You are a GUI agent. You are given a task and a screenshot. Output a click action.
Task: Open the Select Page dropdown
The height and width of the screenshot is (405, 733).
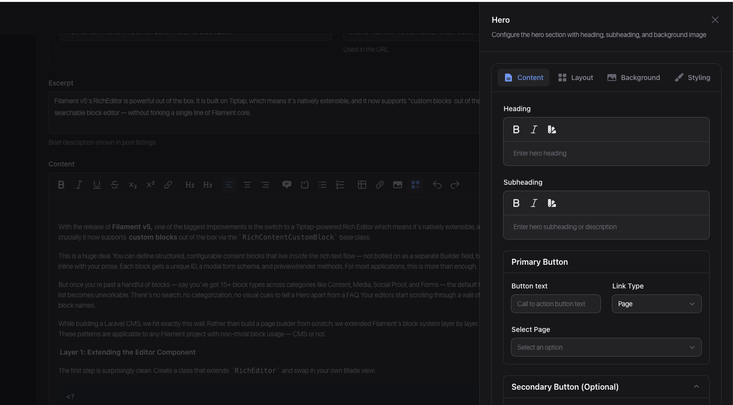click(x=606, y=347)
